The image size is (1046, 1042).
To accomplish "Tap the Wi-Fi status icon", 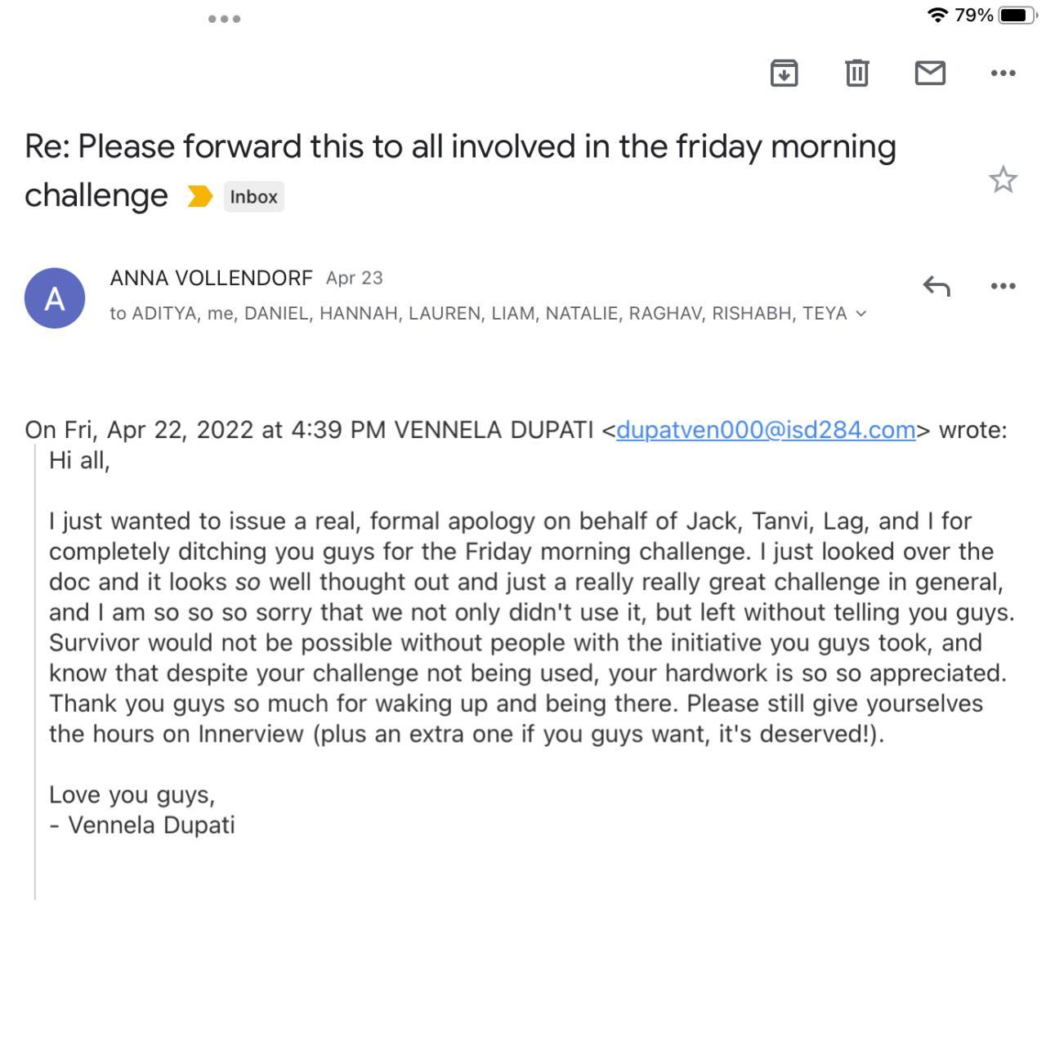I will (936, 16).
